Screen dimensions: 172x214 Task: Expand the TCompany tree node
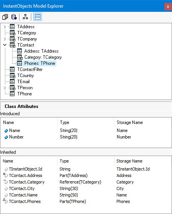click(5, 39)
